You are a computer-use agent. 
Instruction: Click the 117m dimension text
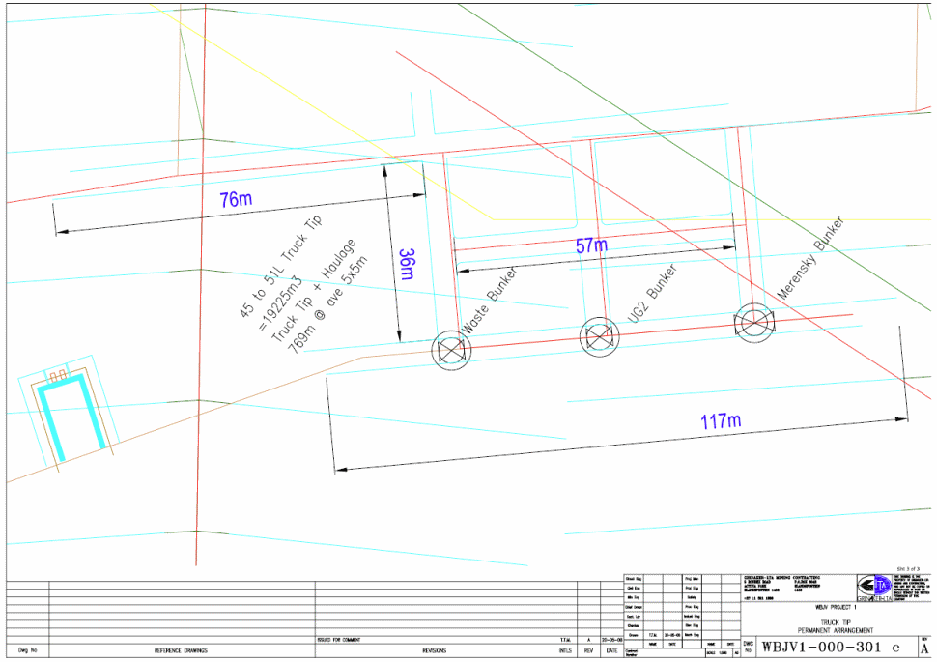[x=721, y=420]
